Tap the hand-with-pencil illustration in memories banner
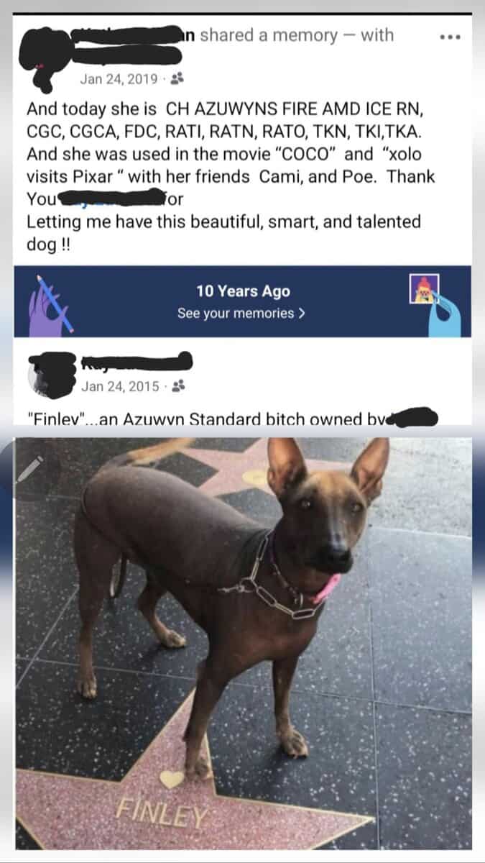The height and width of the screenshot is (863, 485). tap(49, 302)
